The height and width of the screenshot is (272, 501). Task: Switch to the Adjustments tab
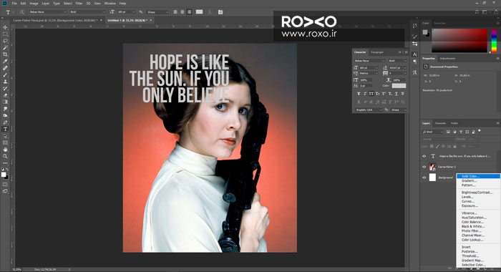point(447,59)
